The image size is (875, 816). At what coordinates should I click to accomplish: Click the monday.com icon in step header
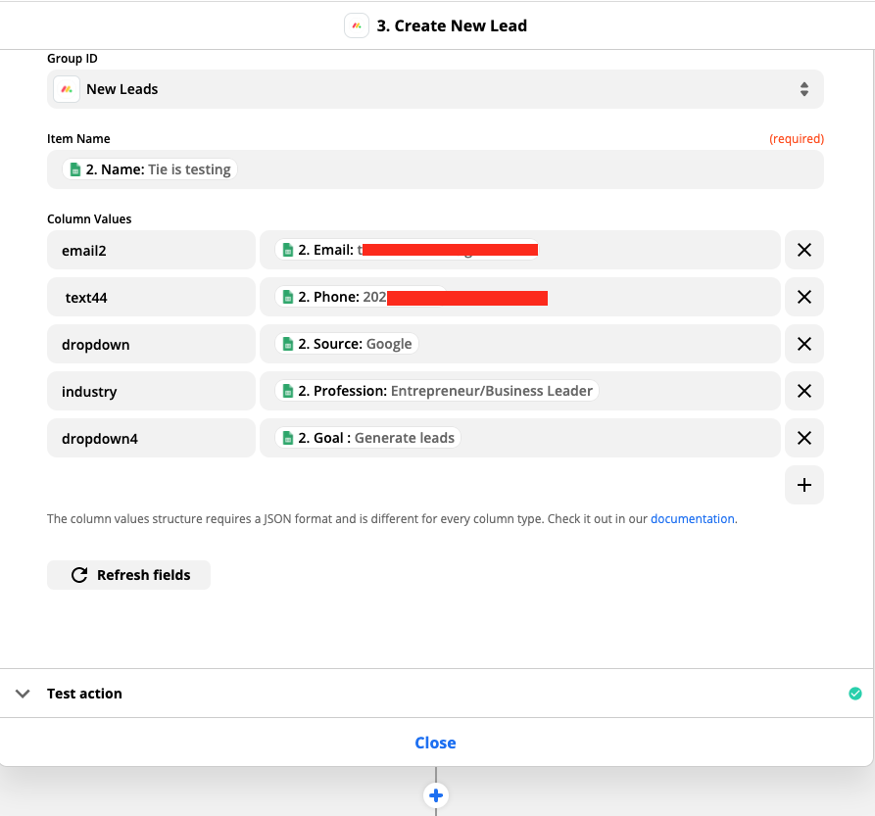(x=357, y=26)
